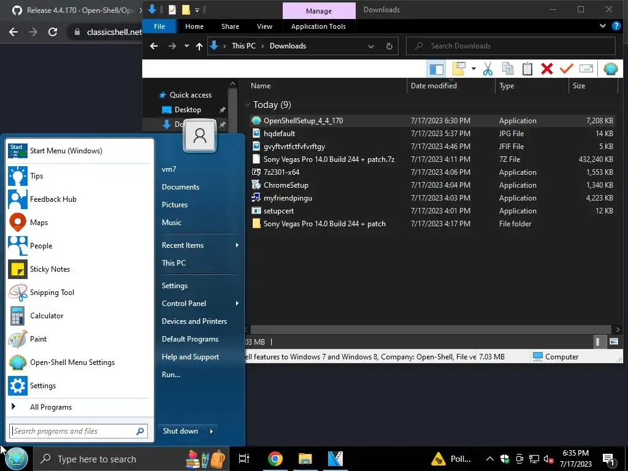Open the address bar history dropdown
Screen dimensions: 628x471
(x=371, y=46)
